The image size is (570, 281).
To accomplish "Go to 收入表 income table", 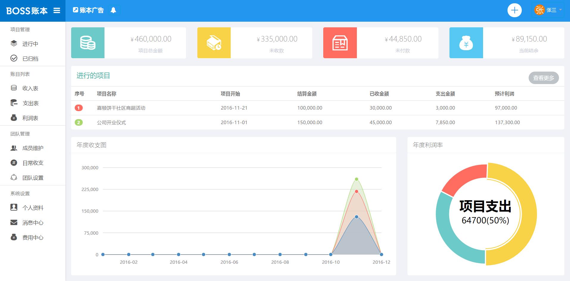I will [30, 89].
